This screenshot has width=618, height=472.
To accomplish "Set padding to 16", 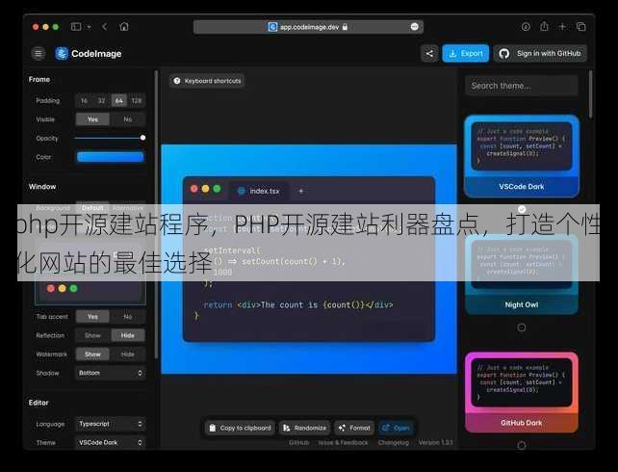I will pyautogui.click(x=84, y=100).
